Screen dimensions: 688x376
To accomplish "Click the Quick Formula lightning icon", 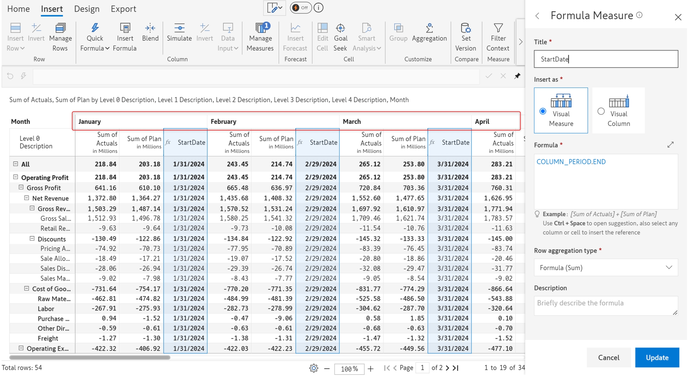I will tap(95, 28).
